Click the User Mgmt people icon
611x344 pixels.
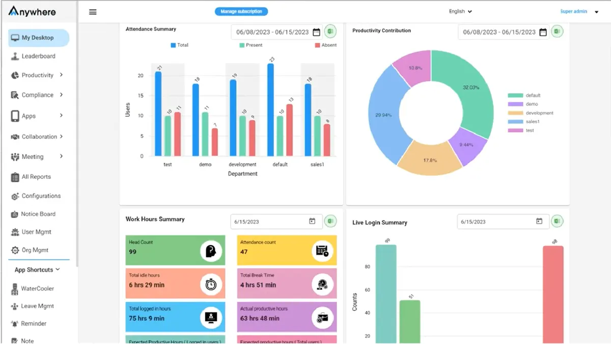pyautogui.click(x=15, y=232)
